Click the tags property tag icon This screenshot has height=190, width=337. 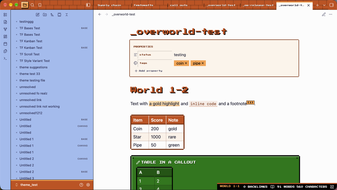tap(135, 63)
